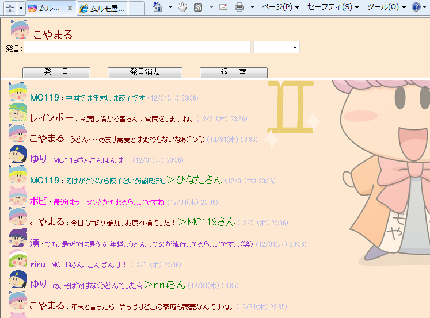Open the help question mark icon
This screenshot has width=430, height=318.
point(416,7)
